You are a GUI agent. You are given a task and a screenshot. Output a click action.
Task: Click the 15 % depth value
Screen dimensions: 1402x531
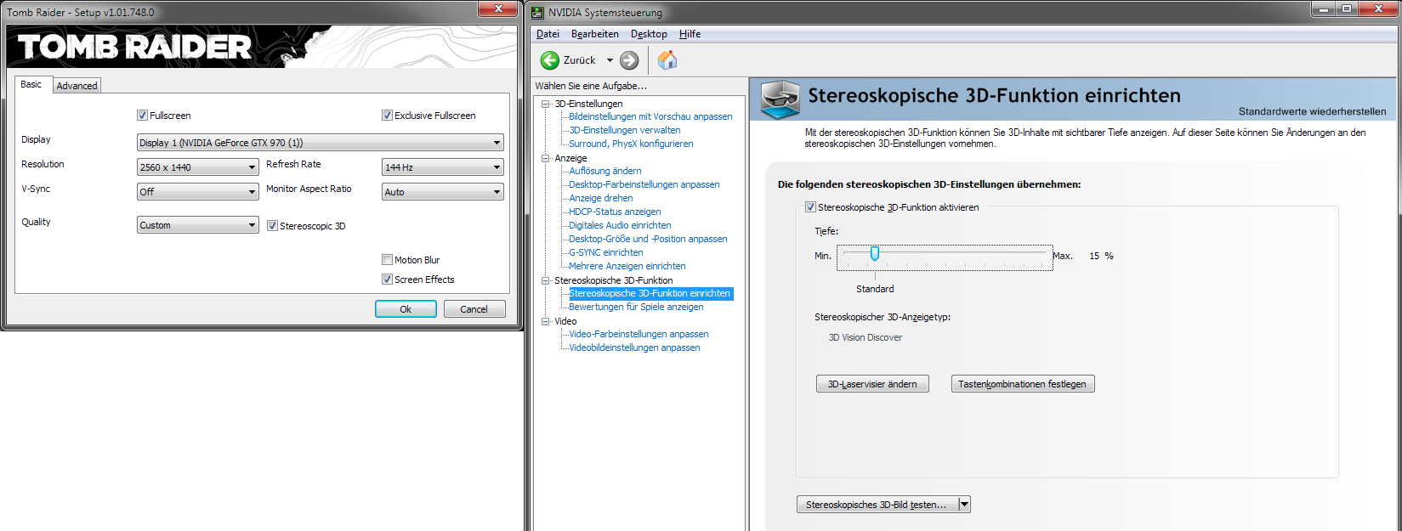[1102, 256]
